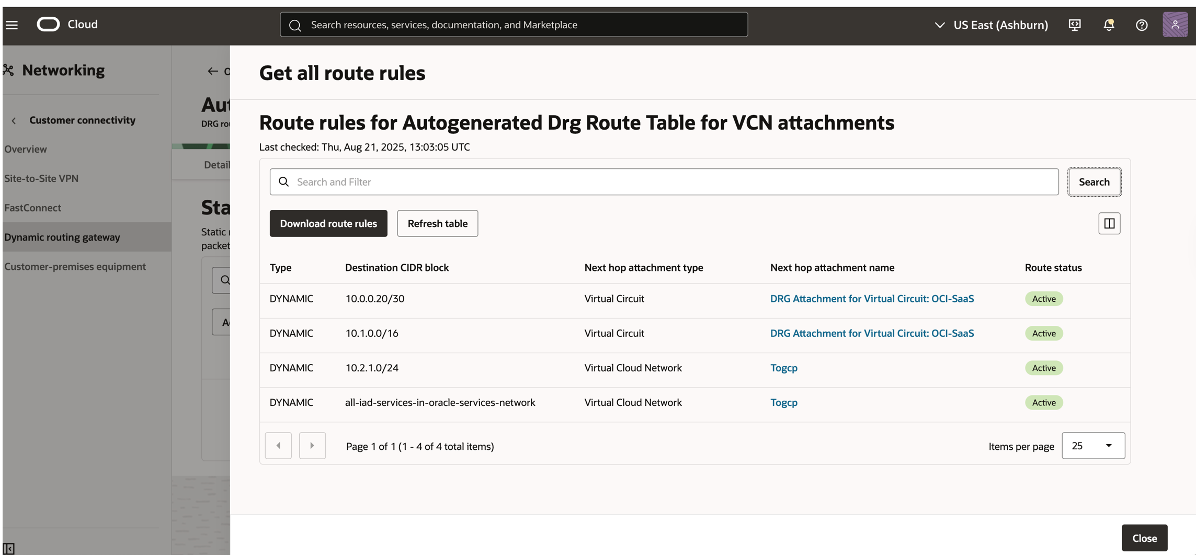This screenshot has width=1196, height=555.
Task: Open the Togcp attachment link for 10.2.1.0/24
Action: point(783,368)
